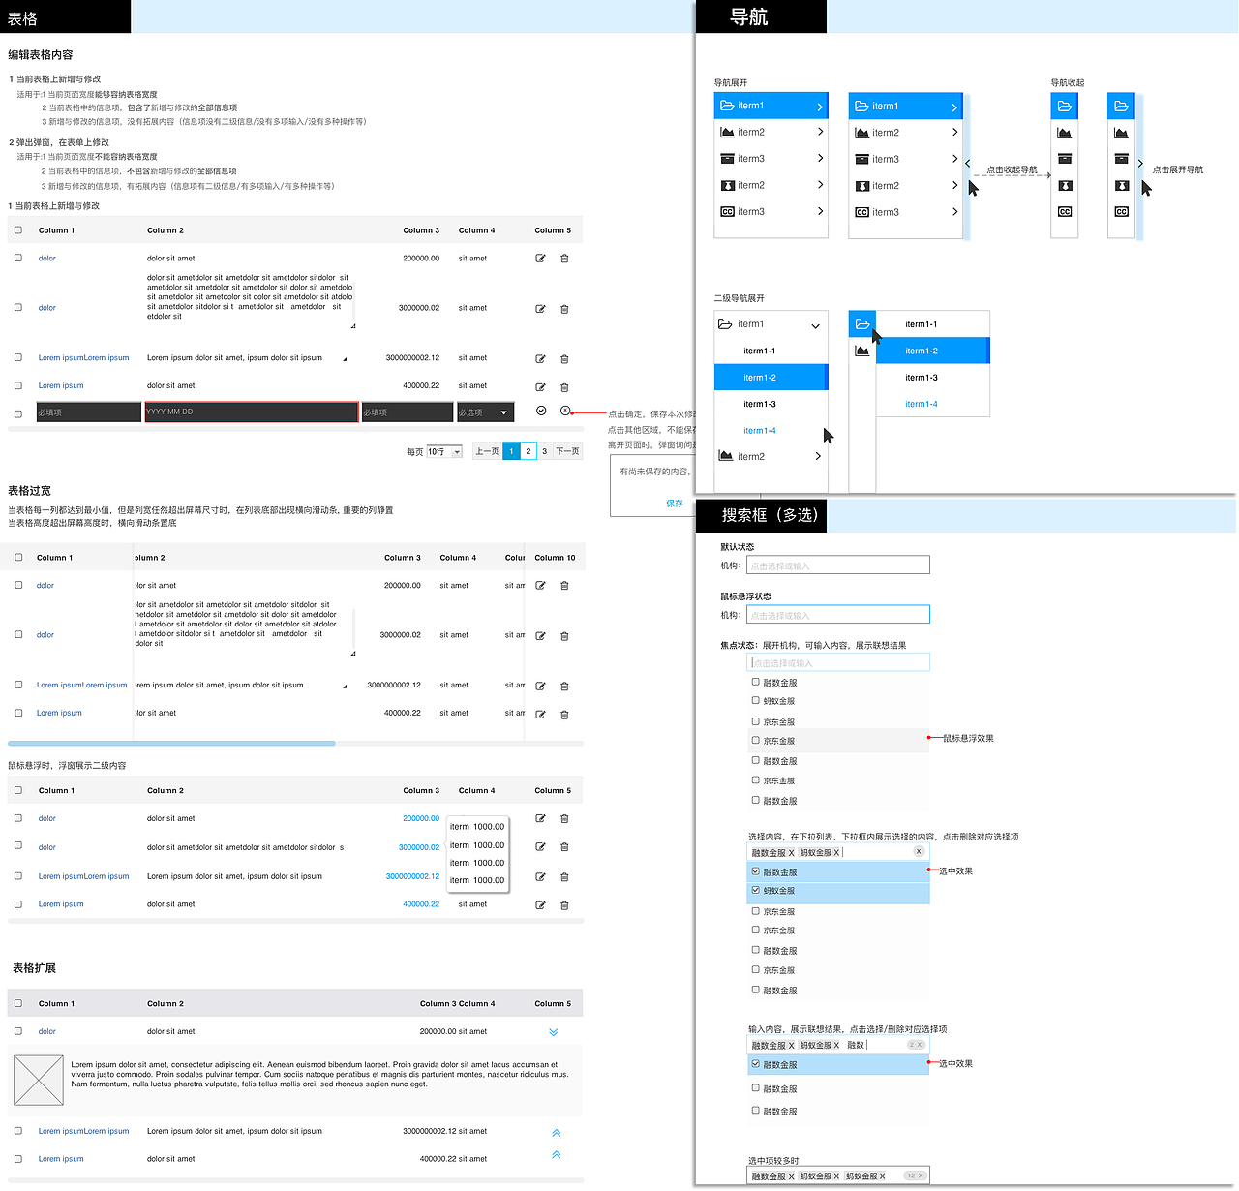The image size is (1239, 1191).
Task: Expand the 400000.22 Lorem ipsum row in the 表格扩展 table
Action: tap(556, 1154)
